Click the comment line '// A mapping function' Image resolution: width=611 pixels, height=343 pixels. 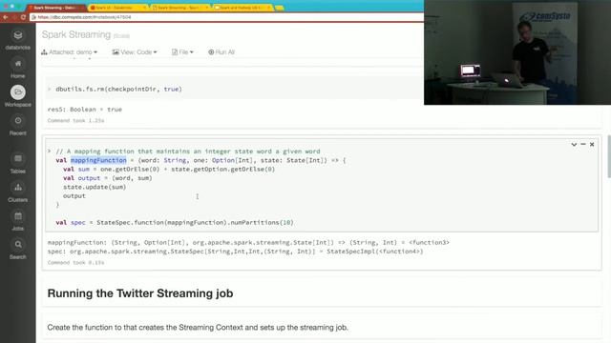pos(188,151)
